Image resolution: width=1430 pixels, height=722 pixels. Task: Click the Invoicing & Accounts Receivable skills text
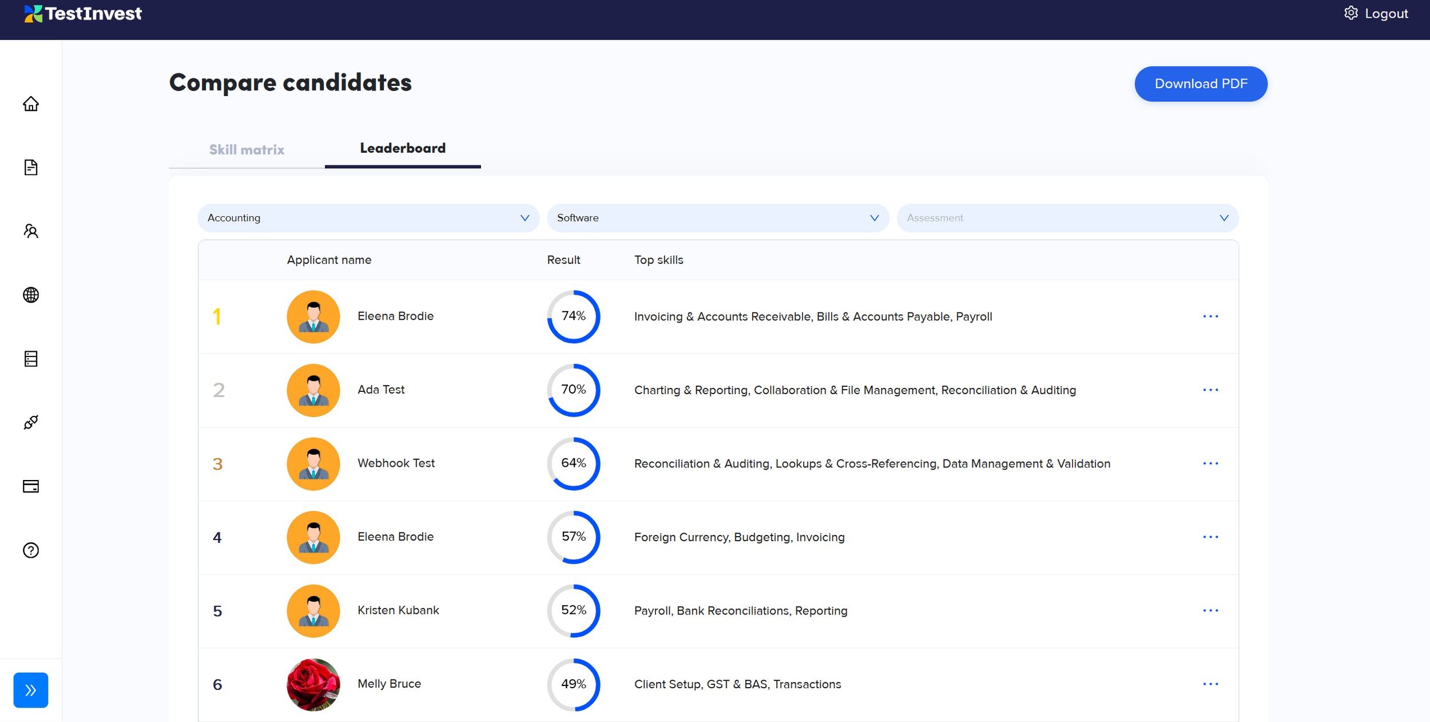[813, 317]
